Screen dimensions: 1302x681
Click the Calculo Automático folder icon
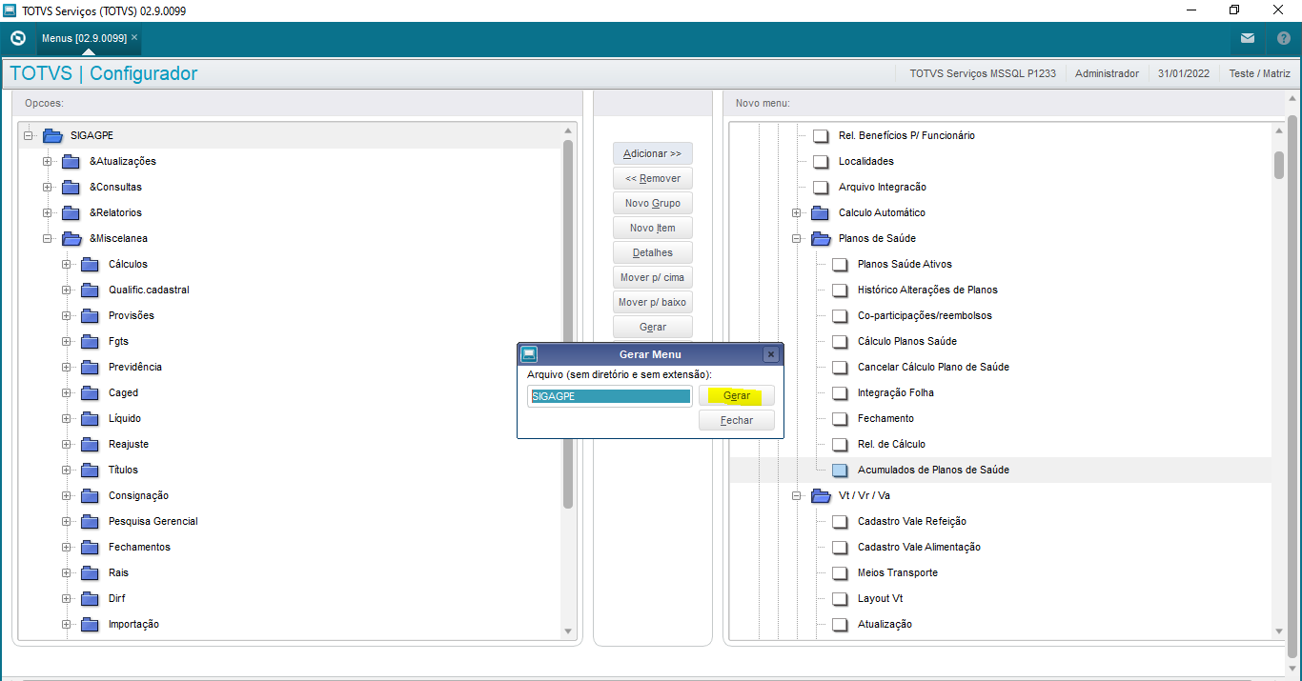click(x=821, y=212)
